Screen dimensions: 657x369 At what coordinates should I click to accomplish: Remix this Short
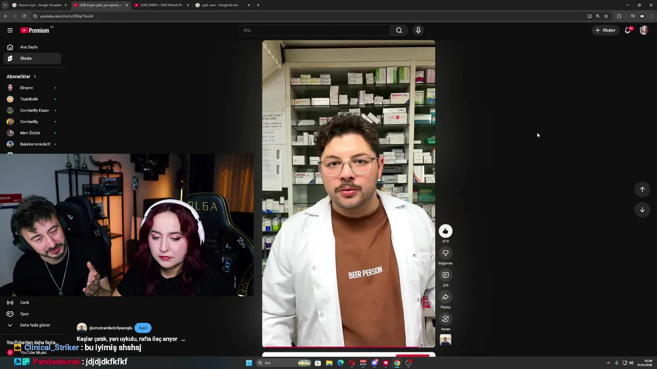pos(446,319)
